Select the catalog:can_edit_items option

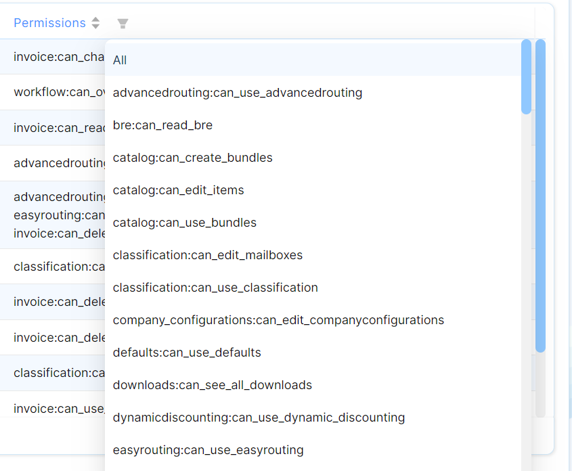pyautogui.click(x=178, y=190)
